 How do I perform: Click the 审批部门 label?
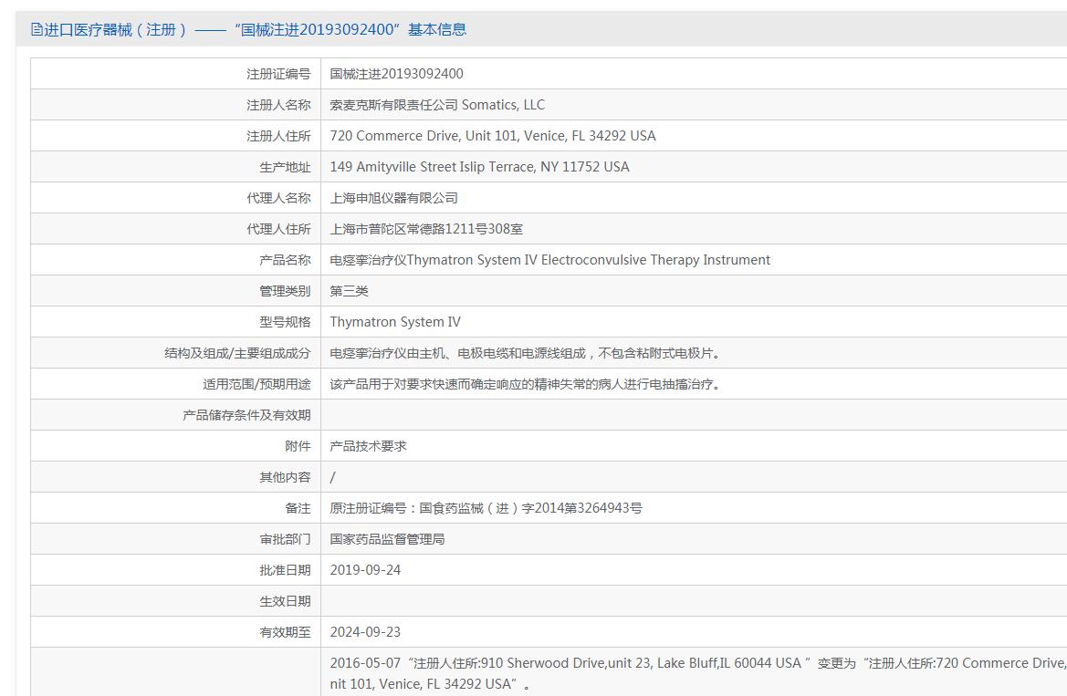pos(285,539)
